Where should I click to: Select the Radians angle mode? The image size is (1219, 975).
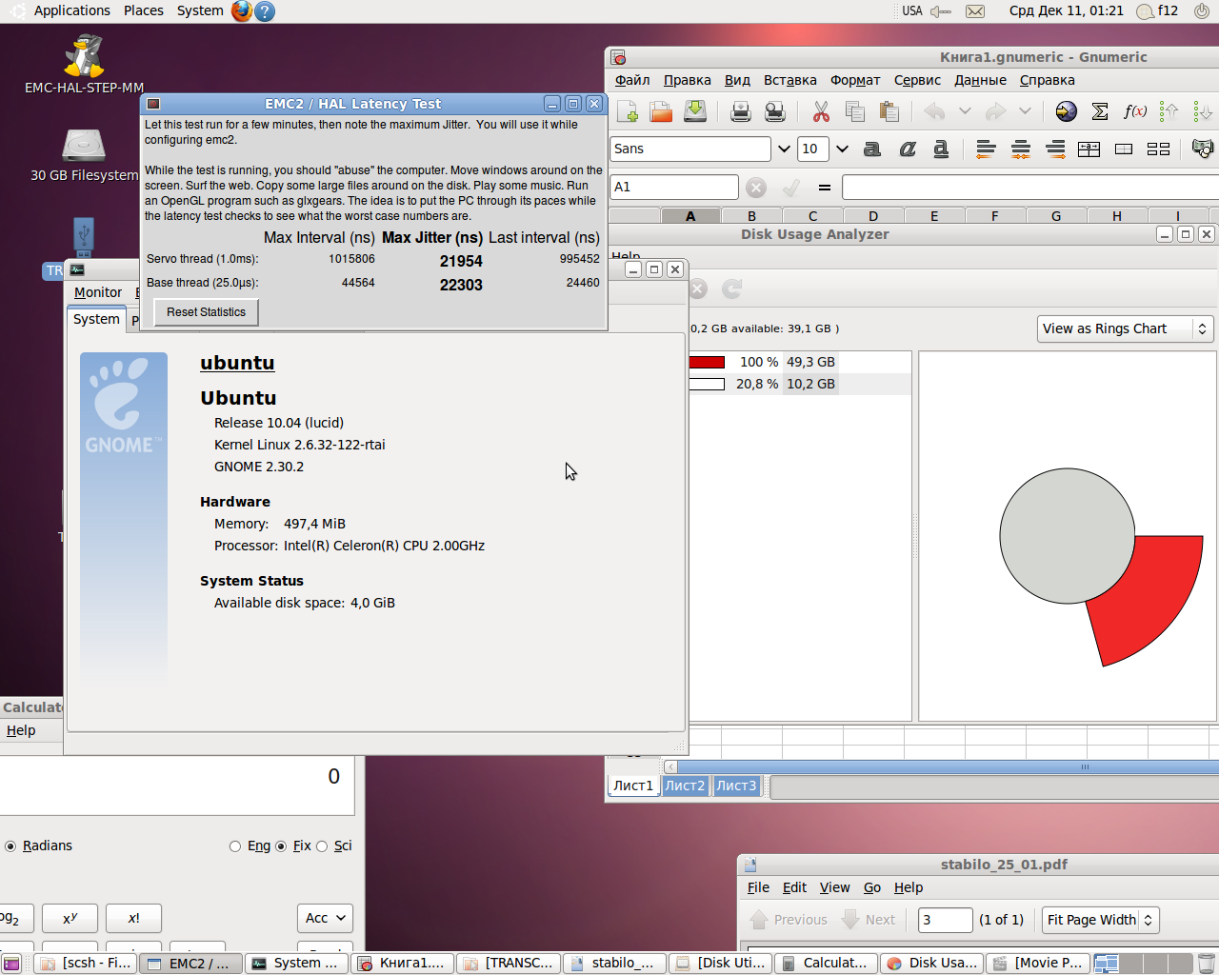39,846
